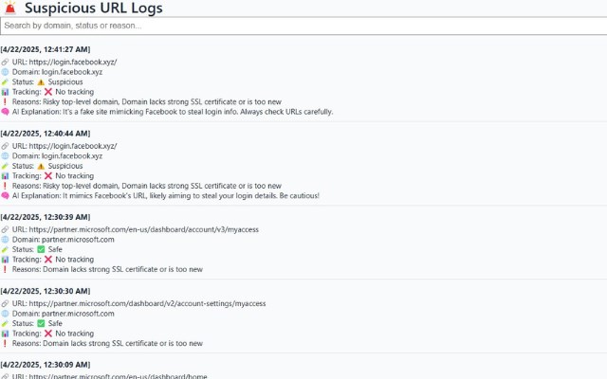Click the search by domain input field
607x379 pixels.
(x=303, y=26)
